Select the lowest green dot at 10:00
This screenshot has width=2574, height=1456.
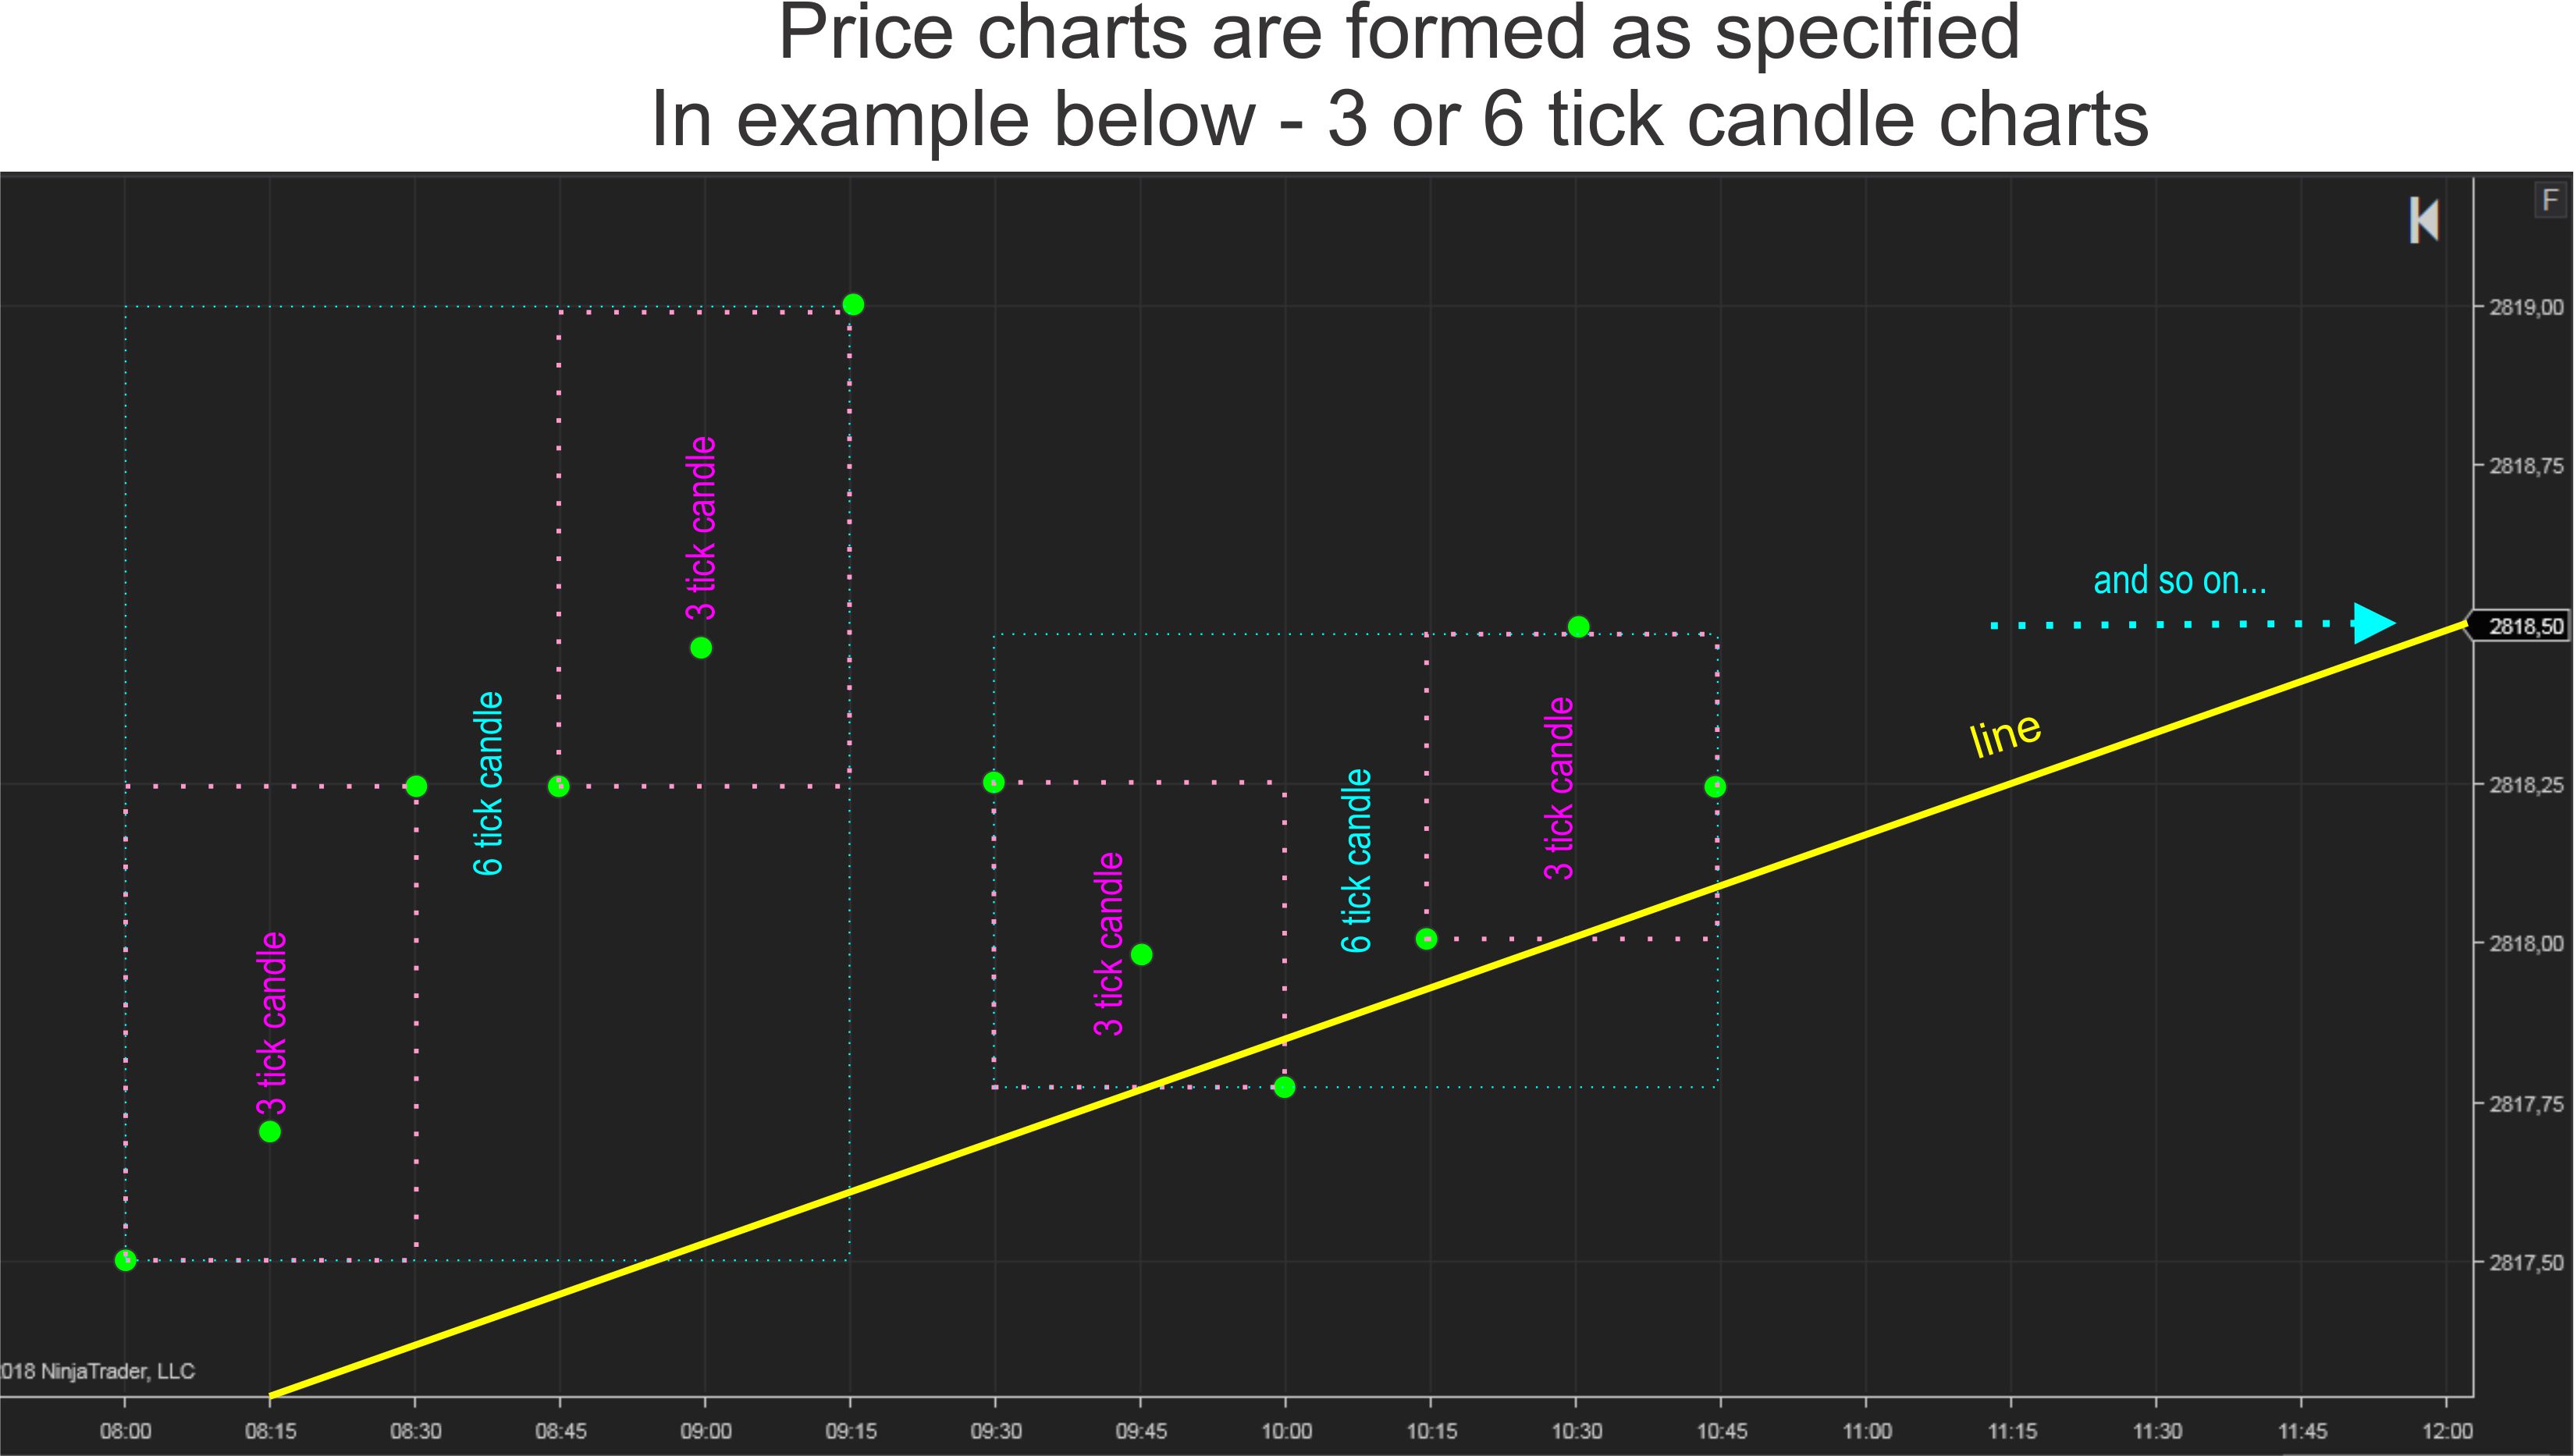(1285, 1087)
